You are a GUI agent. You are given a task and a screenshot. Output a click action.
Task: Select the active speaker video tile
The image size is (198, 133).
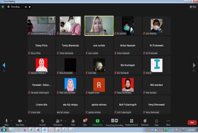tap(99, 26)
